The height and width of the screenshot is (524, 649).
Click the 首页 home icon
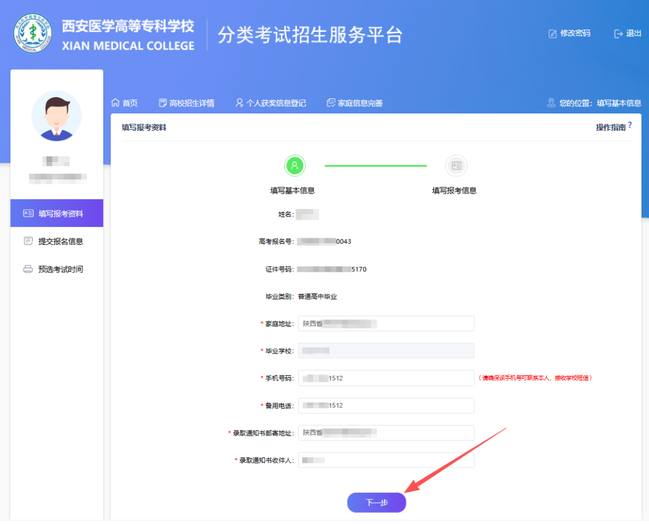(116, 103)
